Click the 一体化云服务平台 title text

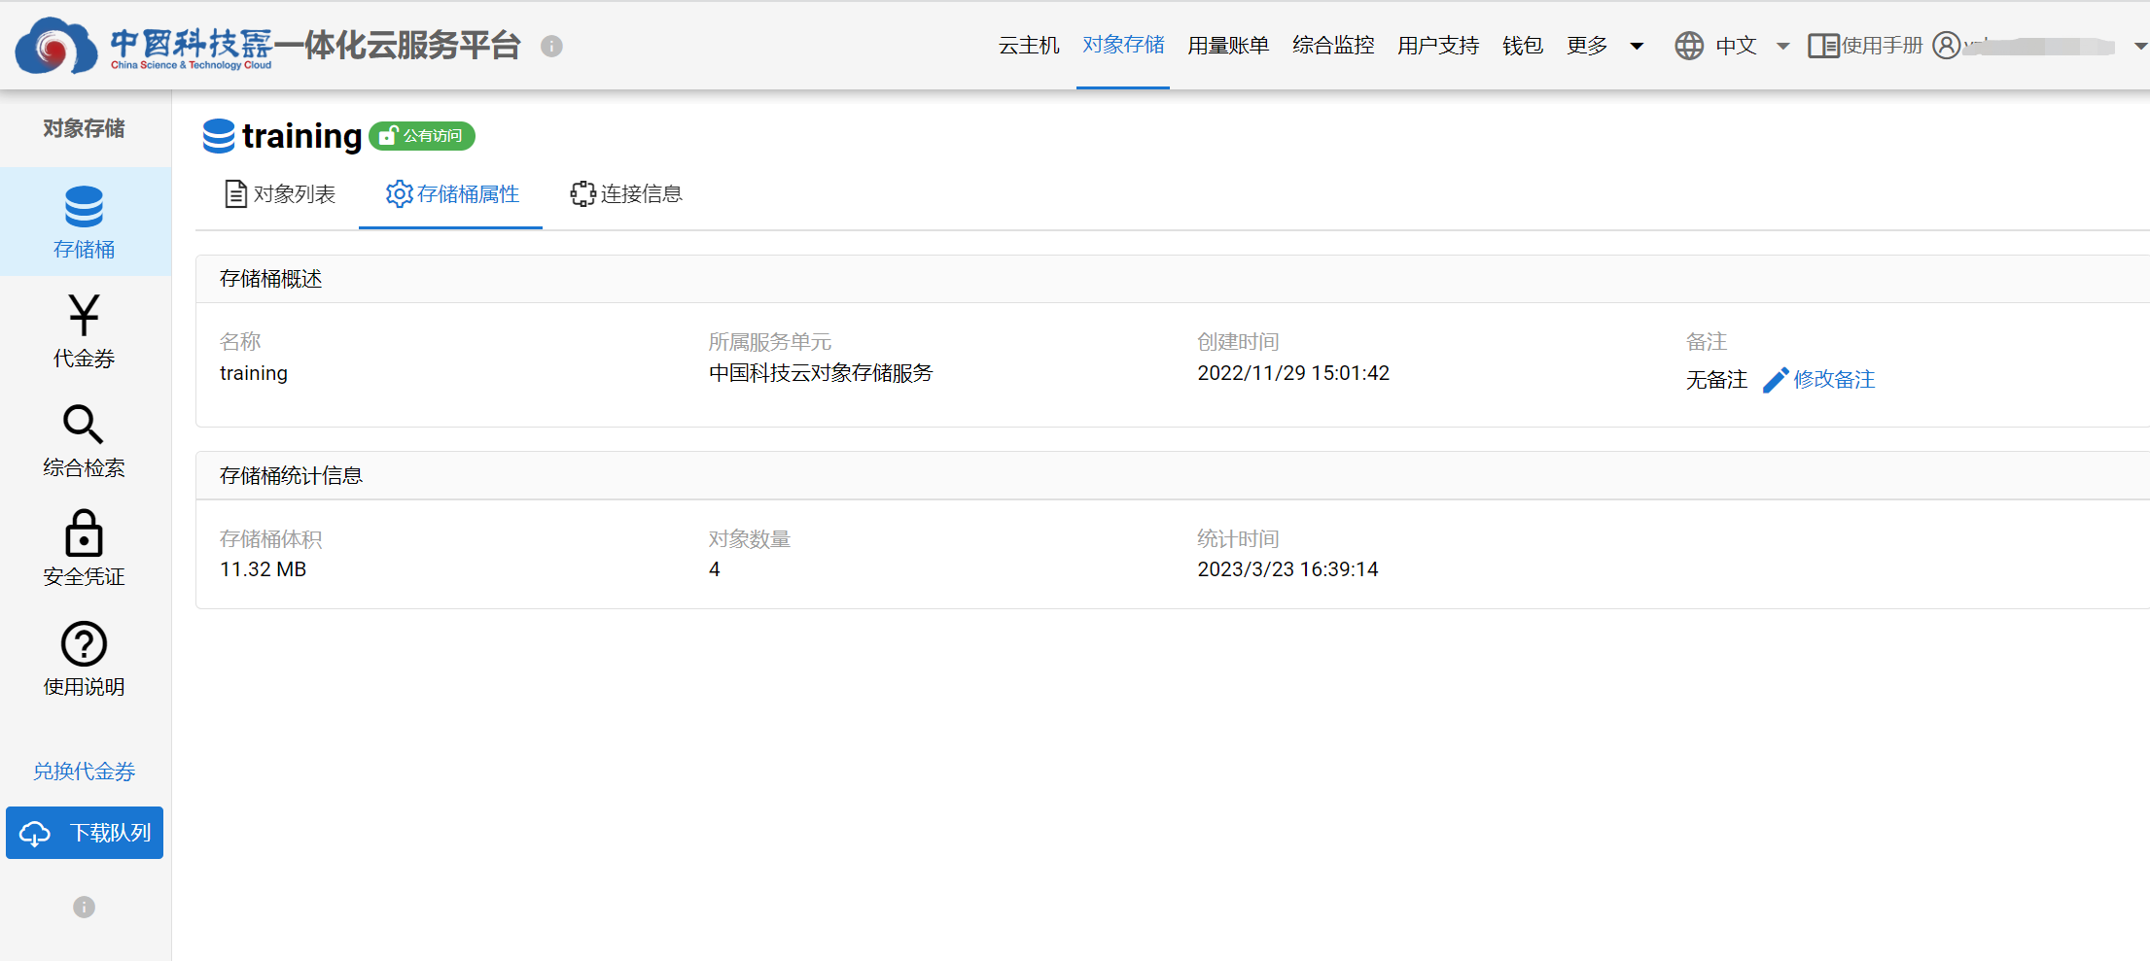click(398, 46)
